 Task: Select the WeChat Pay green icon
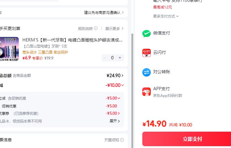[147, 33]
